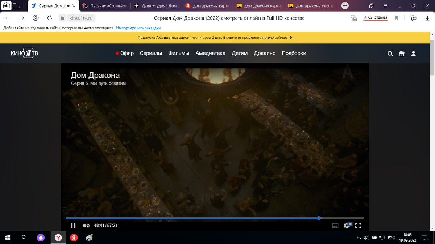Show hidden system tray icons
This screenshot has height=244, width=435.
point(359,237)
